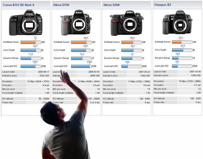203x159 pixels.
Task: Click the Canon Low-Light ISO bar
Action: tap(30, 66)
